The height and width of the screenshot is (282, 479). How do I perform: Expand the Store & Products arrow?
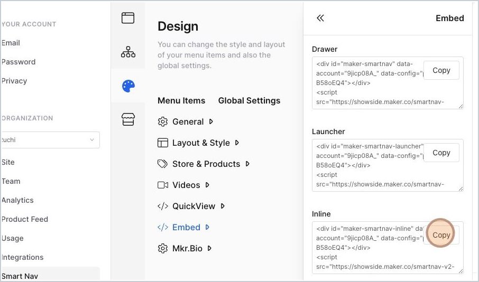(x=247, y=164)
